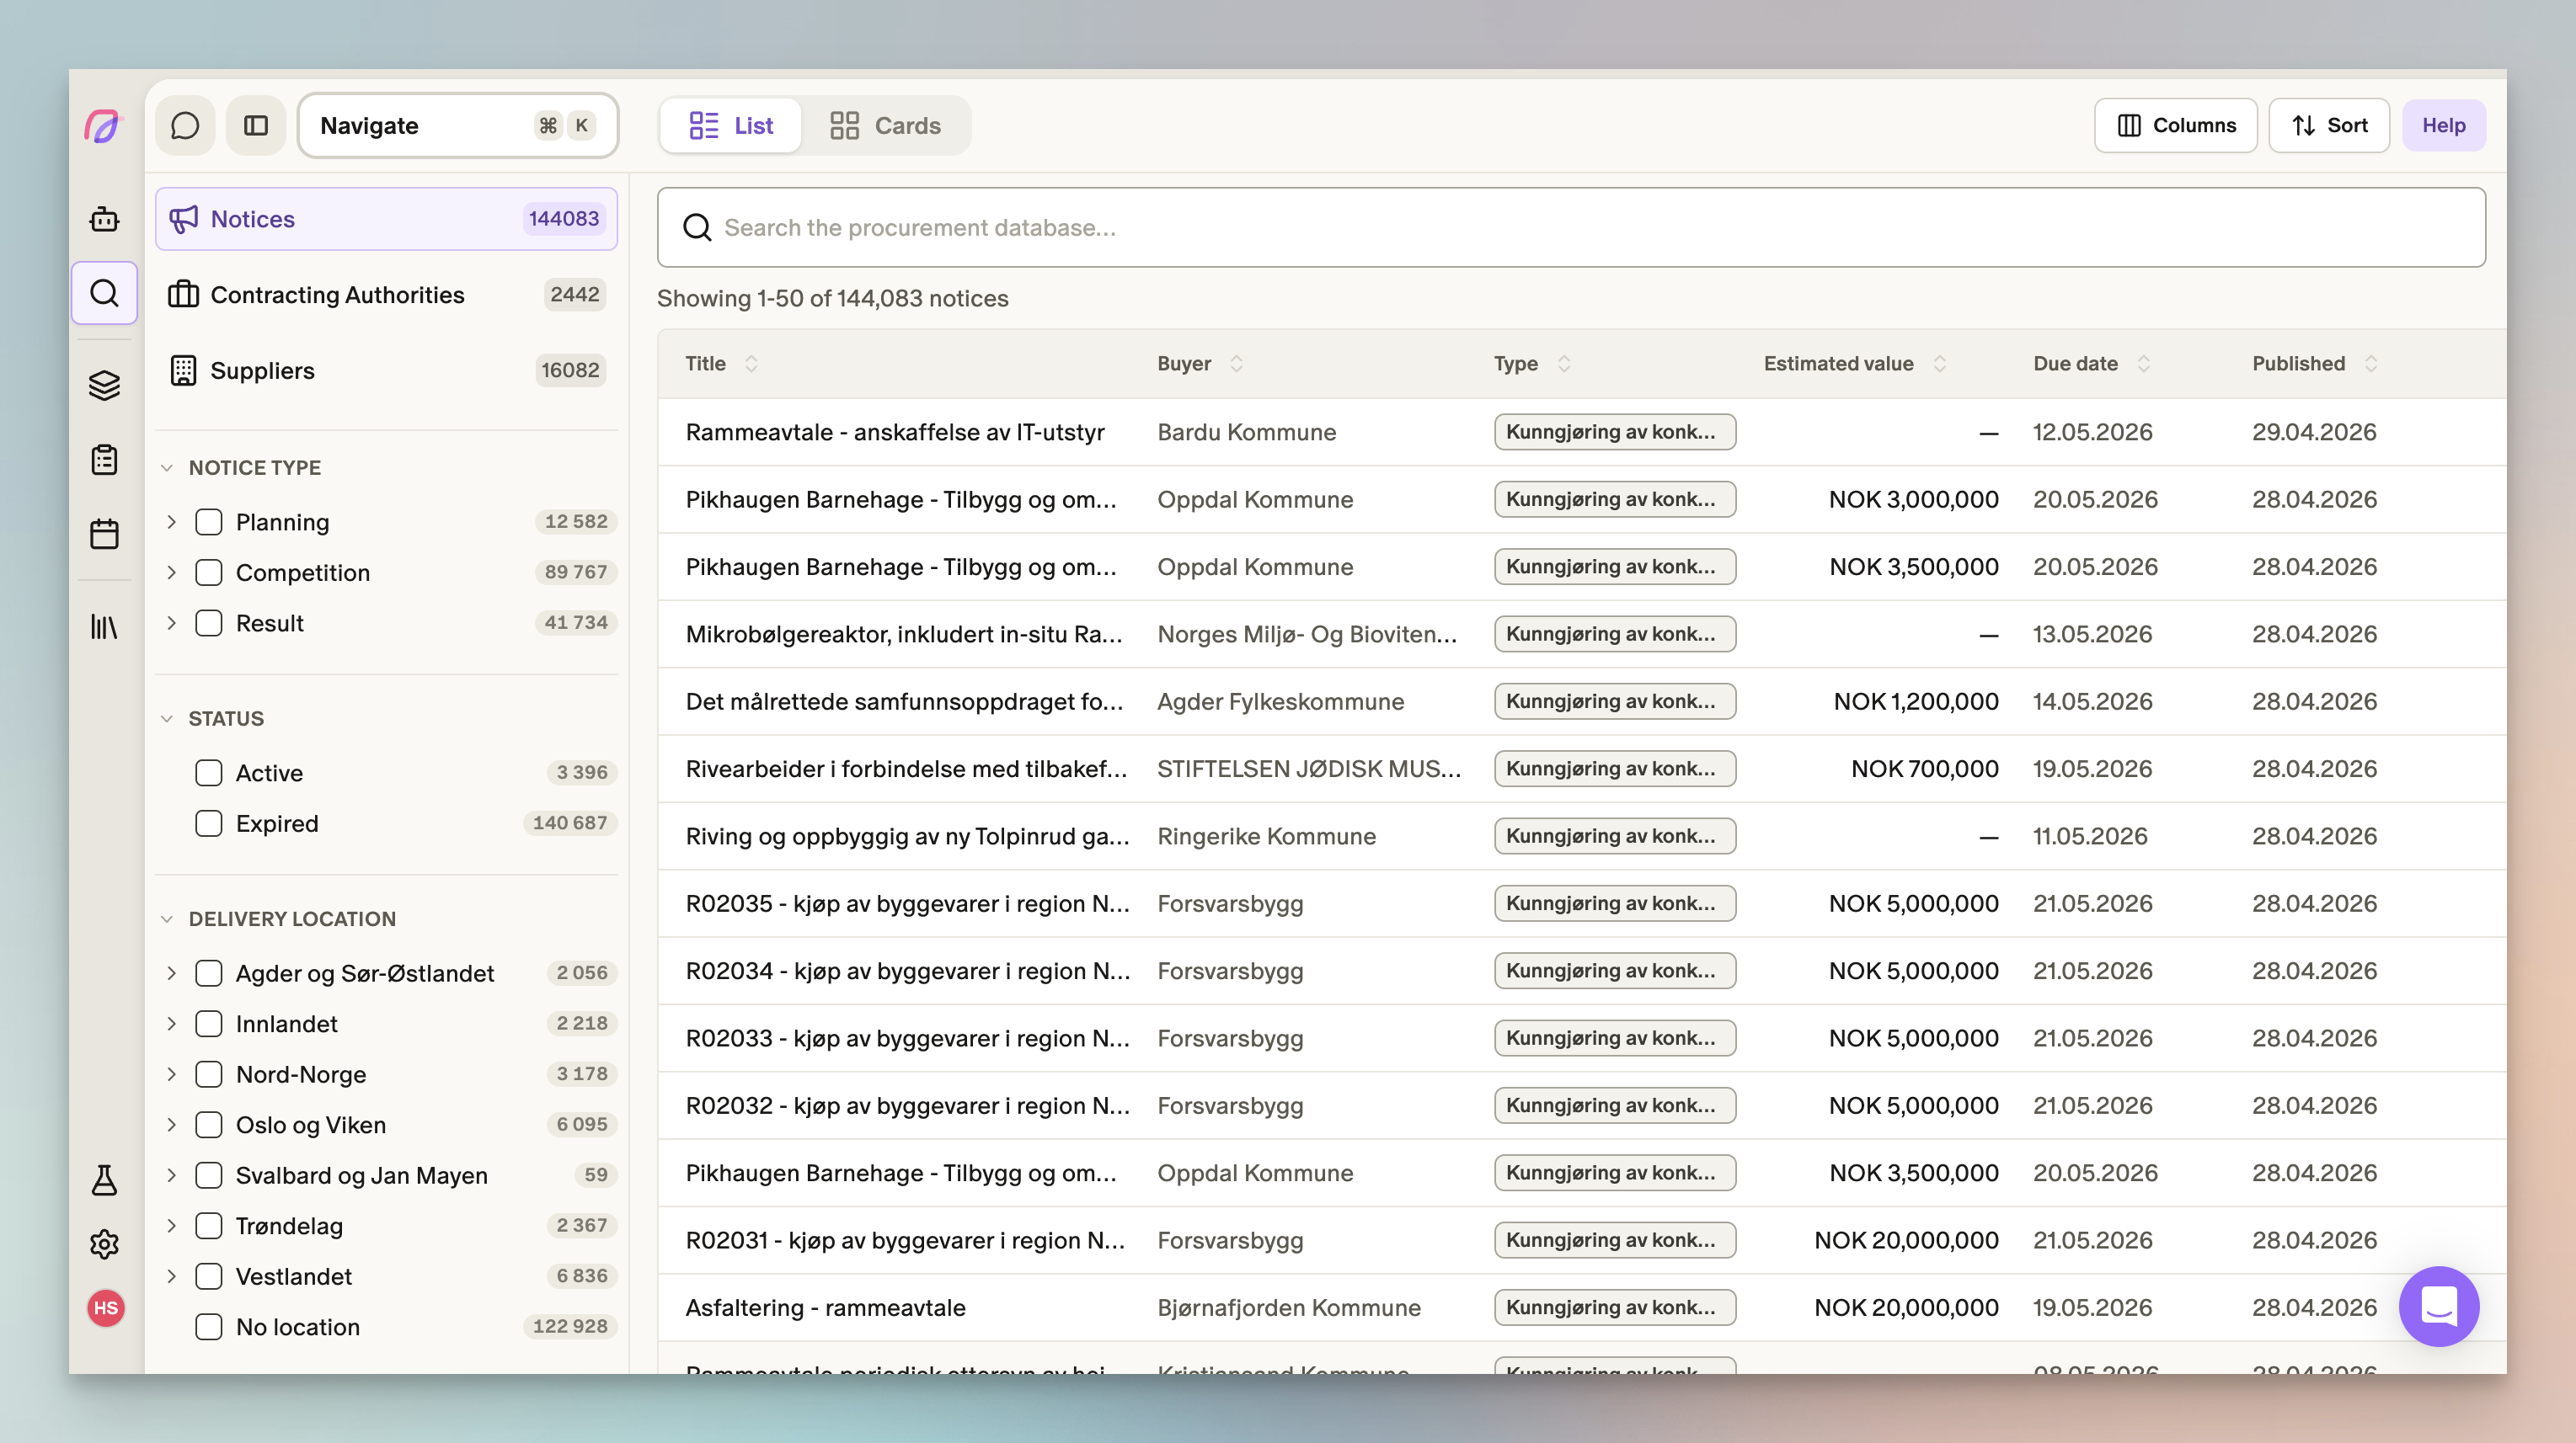Open the clipboard sidebar icon
Screen dimensions: 2576x1443
pos(104,460)
